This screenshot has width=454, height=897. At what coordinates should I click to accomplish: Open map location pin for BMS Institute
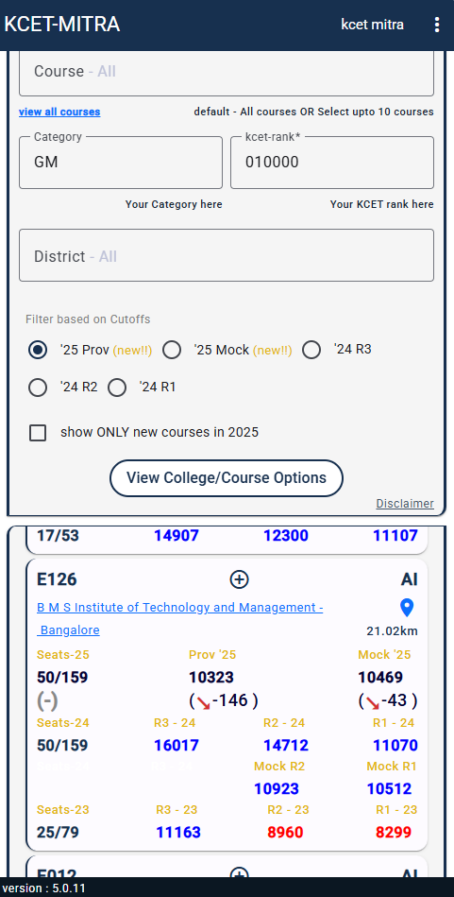[x=407, y=608]
